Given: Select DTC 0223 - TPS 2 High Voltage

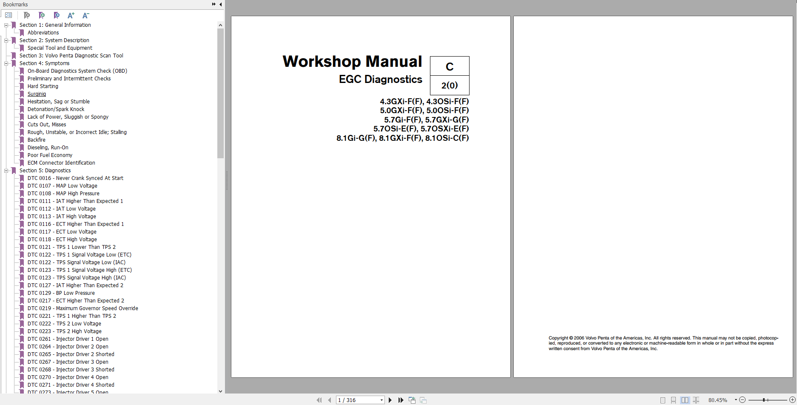Looking at the screenshot, I should [64, 331].
